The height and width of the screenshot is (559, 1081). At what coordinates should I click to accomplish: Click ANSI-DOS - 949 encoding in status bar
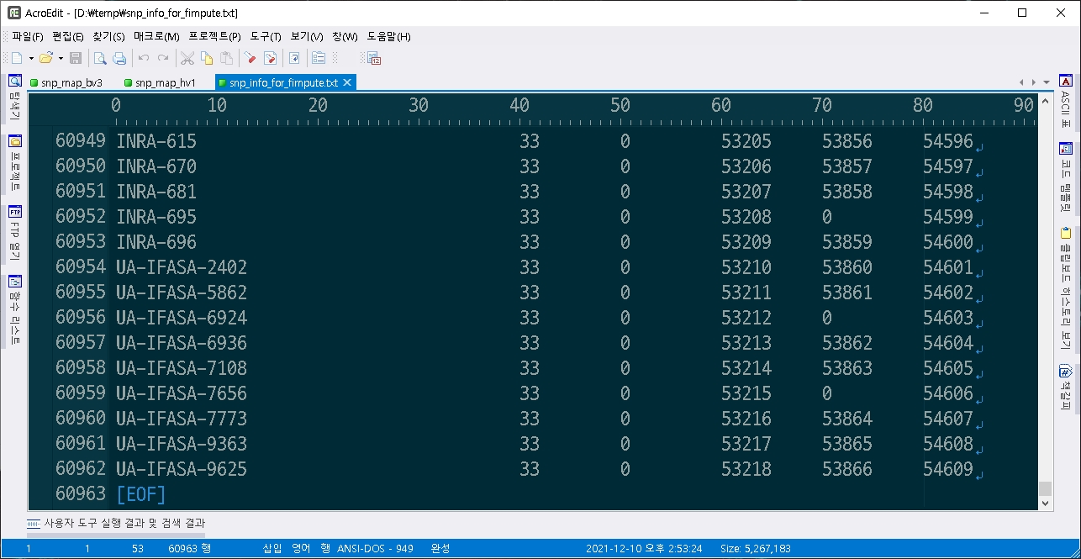[x=375, y=548]
